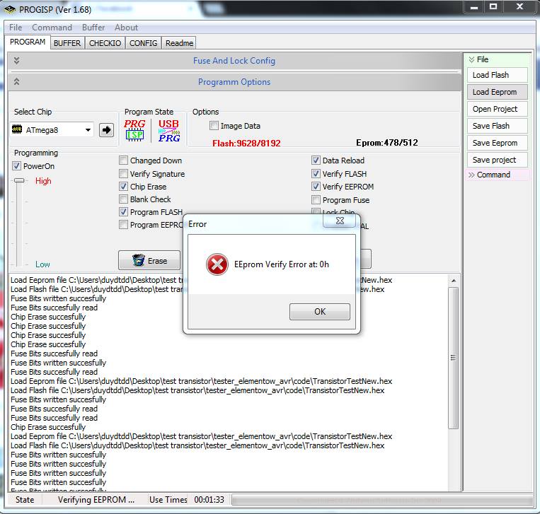This screenshot has height=514, width=540.
Task: Click the programming speed slider handle
Action: (19, 180)
